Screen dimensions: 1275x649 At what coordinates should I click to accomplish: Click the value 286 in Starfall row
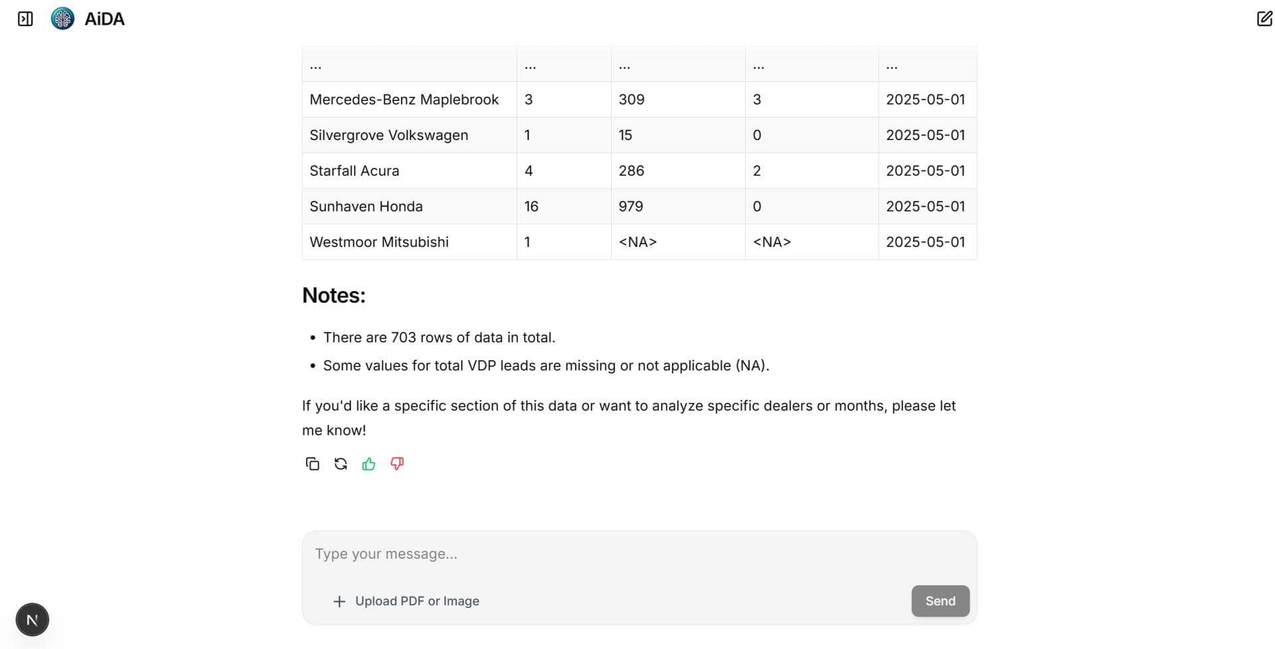point(632,171)
